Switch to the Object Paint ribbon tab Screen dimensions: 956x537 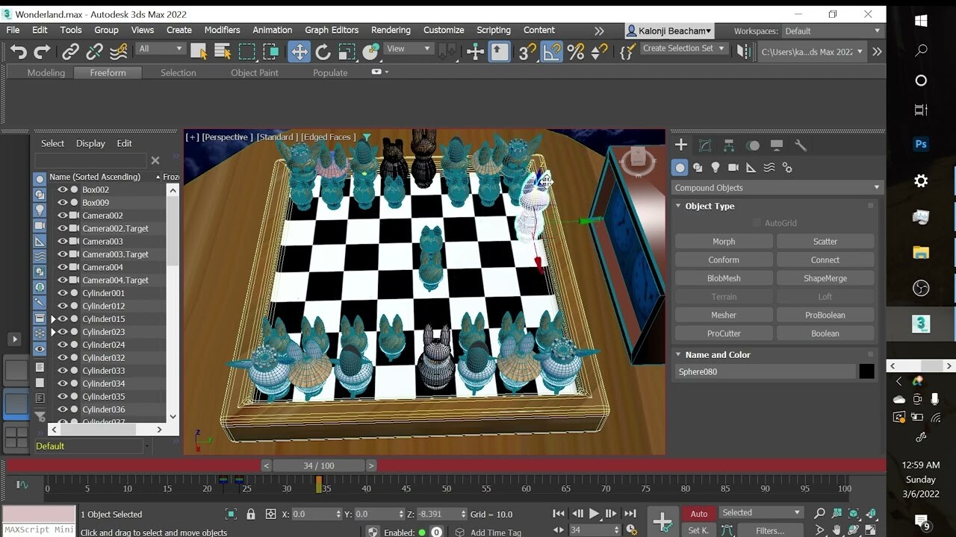tap(254, 72)
